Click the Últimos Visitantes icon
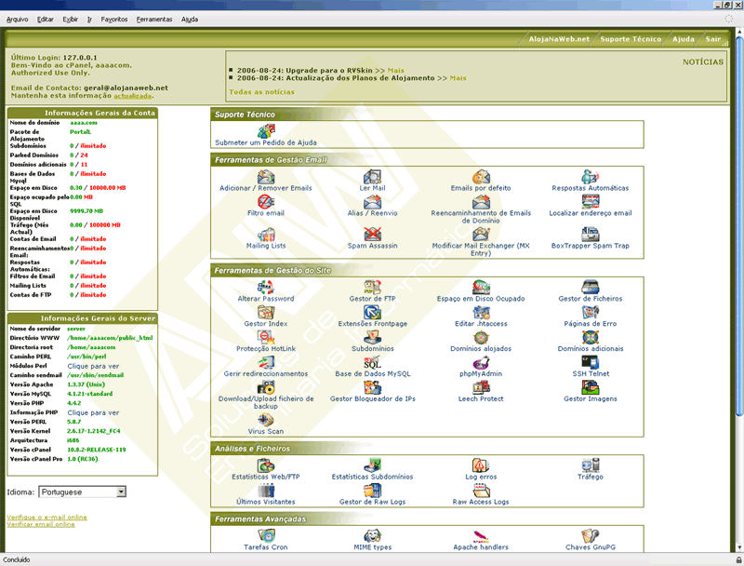 click(x=266, y=491)
